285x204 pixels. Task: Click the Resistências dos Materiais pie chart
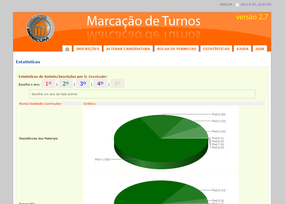click(x=161, y=142)
